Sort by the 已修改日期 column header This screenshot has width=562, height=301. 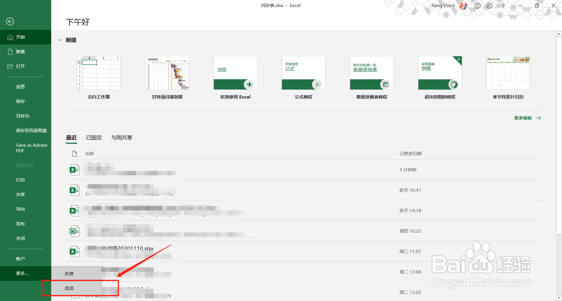[x=410, y=154]
